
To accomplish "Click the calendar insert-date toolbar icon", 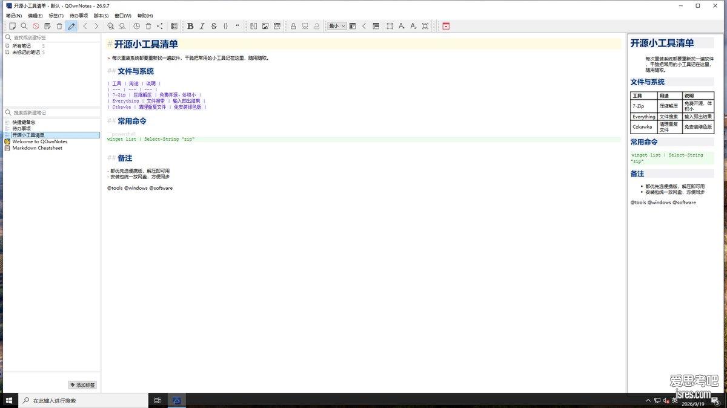I will pos(277,26).
